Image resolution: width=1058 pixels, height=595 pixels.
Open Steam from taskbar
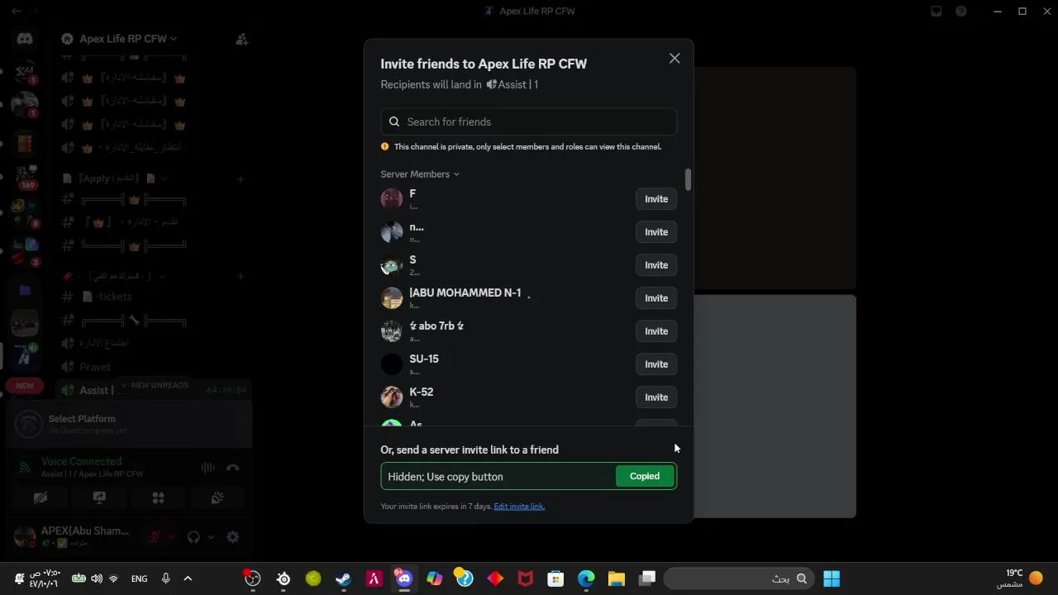[343, 578]
